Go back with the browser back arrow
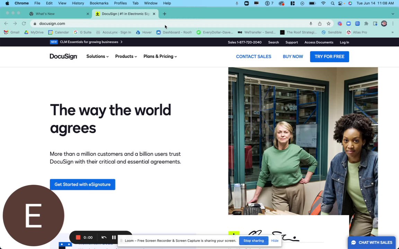The image size is (399, 249). click(x=6, y=24)
